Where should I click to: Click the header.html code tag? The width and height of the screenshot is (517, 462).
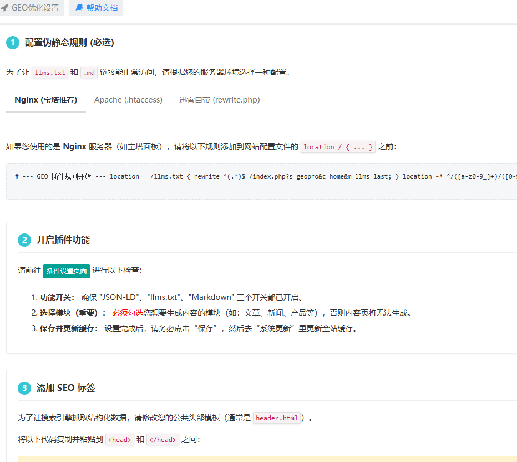coord(277,418)
